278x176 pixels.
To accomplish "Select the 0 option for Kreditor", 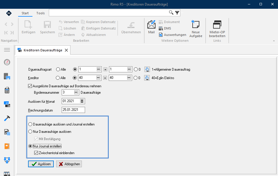I will point(136,78).
